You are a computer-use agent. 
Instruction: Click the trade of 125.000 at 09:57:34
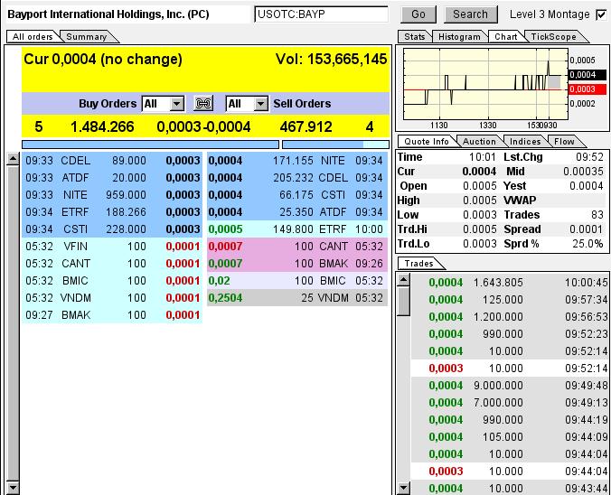(x=510, y=300)
